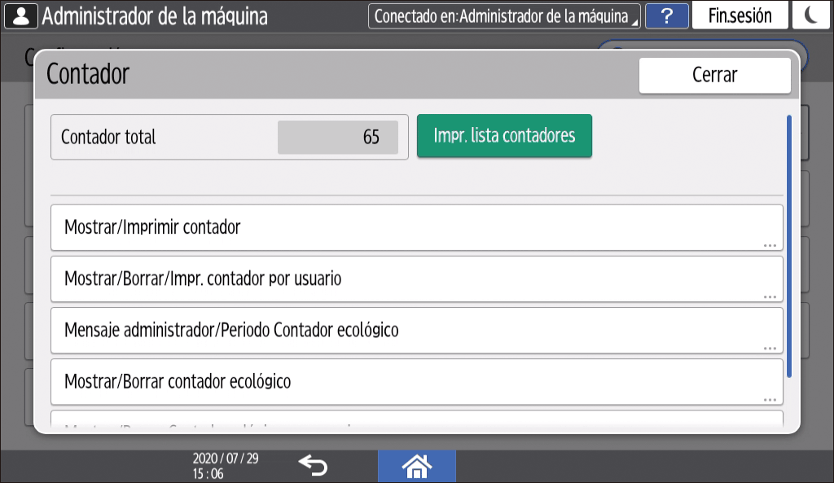This screenshot has width=834, height=483.
Task: Click the blue vertical scrollbar in Contador
Action: click(x=788, y=246)
